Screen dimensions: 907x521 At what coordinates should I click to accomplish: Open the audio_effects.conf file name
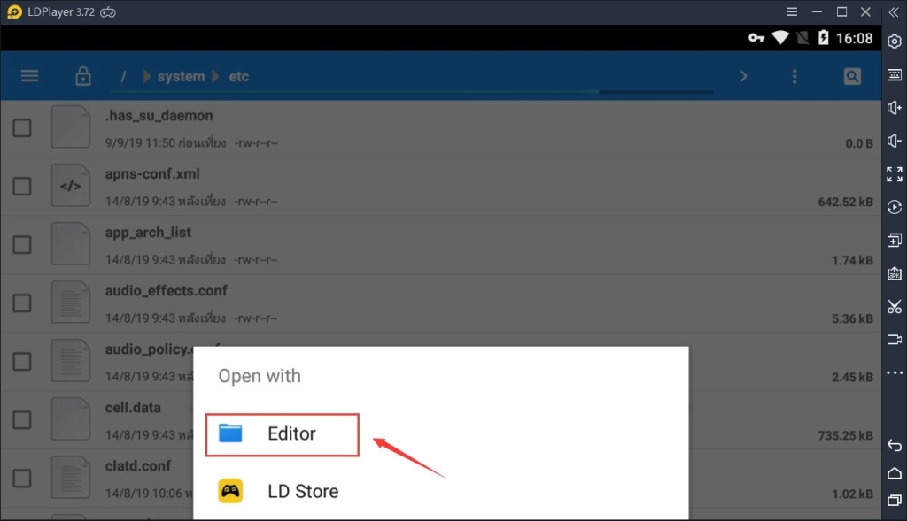click(x=166, y=290)
